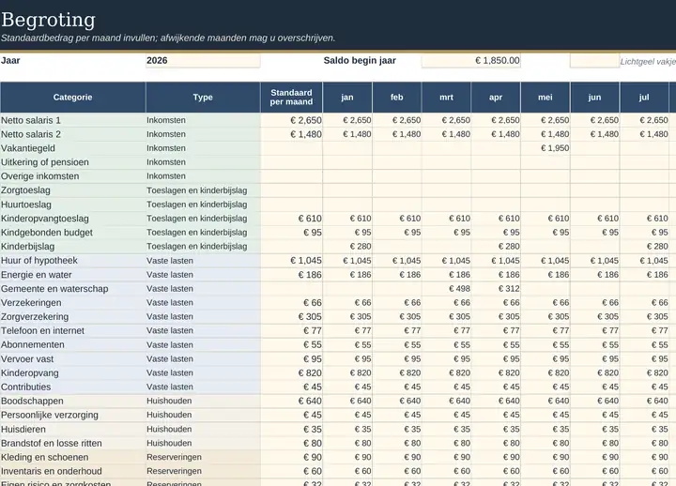This screenshot has width=676, height=486.
Task: Select the Jaar label
Action: [10, 60]
